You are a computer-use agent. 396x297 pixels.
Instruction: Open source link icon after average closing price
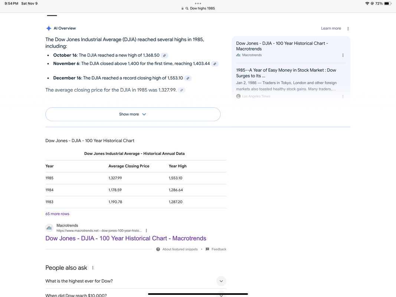181,90
